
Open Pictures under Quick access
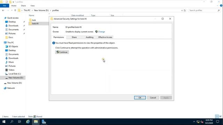(x=12, y=33)
